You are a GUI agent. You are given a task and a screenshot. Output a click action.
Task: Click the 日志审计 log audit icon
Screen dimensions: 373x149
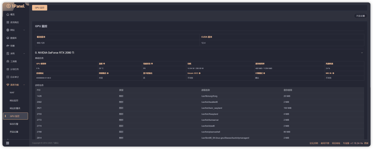point(8,77)
